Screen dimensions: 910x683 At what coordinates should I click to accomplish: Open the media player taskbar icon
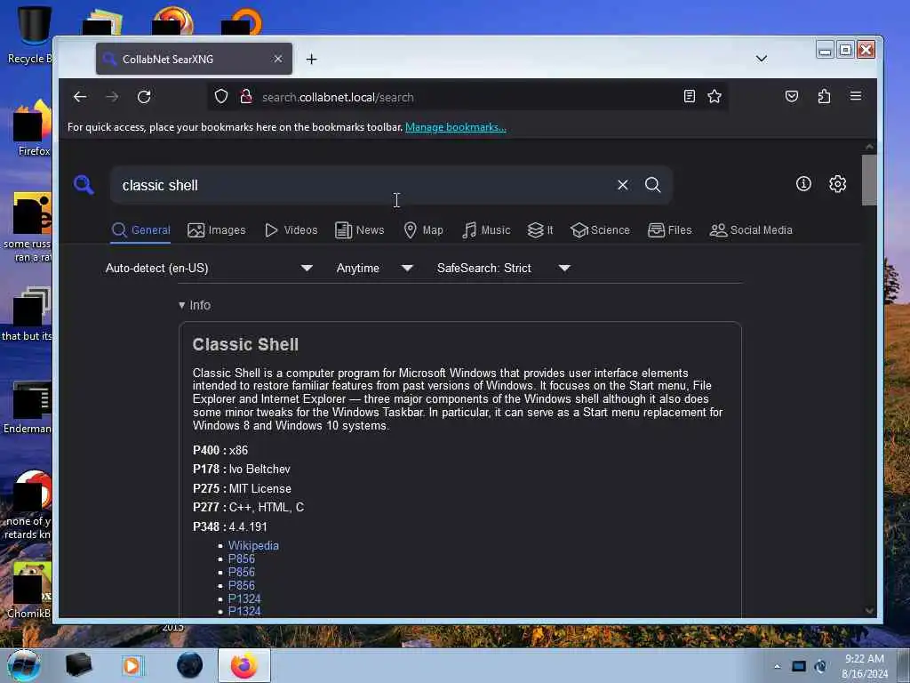tap(132, 665)
